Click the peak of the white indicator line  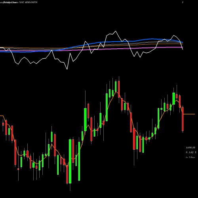[x=116, y=31]
